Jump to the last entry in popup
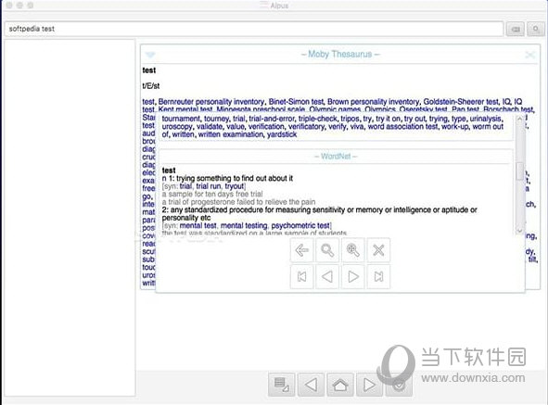This screenshot has height=405, width=548. (378, 277)
